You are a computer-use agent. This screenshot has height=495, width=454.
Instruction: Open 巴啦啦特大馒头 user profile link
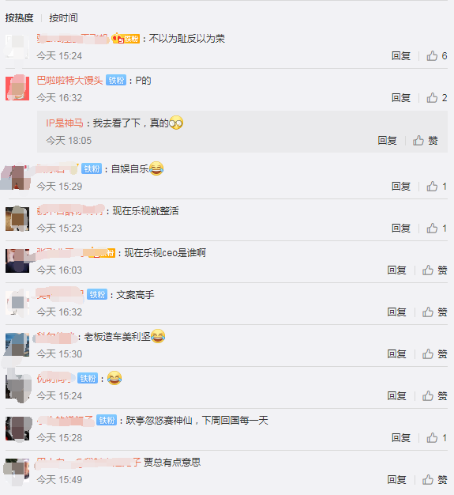pyautogui.click(x=69, y=81)
